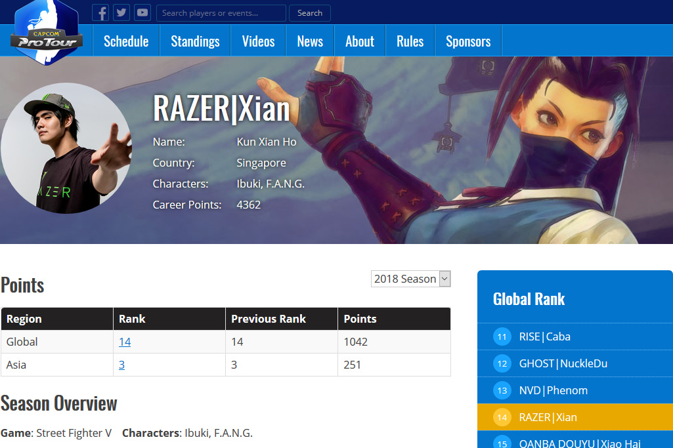The width and height of the screenshot is (673, 448).
Task: Open the Standings menu item
Action: [x=195, y=41]
